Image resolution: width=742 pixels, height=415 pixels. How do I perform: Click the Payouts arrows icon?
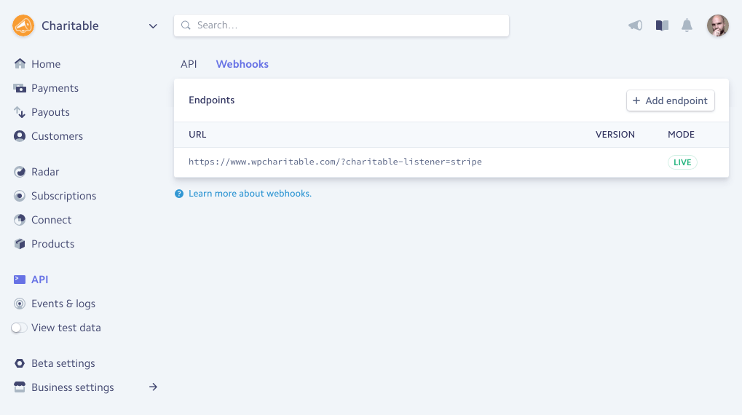click(x=20, y=112)
